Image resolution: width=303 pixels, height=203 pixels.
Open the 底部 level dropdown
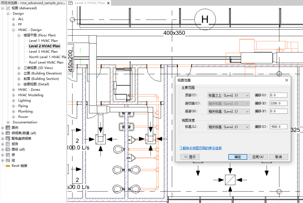pos(229,111)
